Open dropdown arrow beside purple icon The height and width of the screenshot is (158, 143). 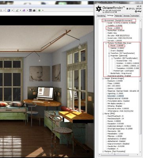(27, 10)
